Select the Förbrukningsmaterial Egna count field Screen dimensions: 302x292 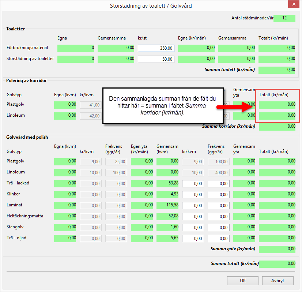click(x=76, y=48)
